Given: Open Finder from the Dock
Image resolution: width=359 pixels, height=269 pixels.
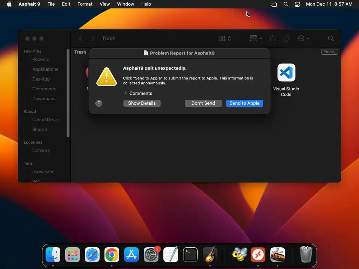Looking at the screenshot, I should pyautogui.click(x=53, y=255).
